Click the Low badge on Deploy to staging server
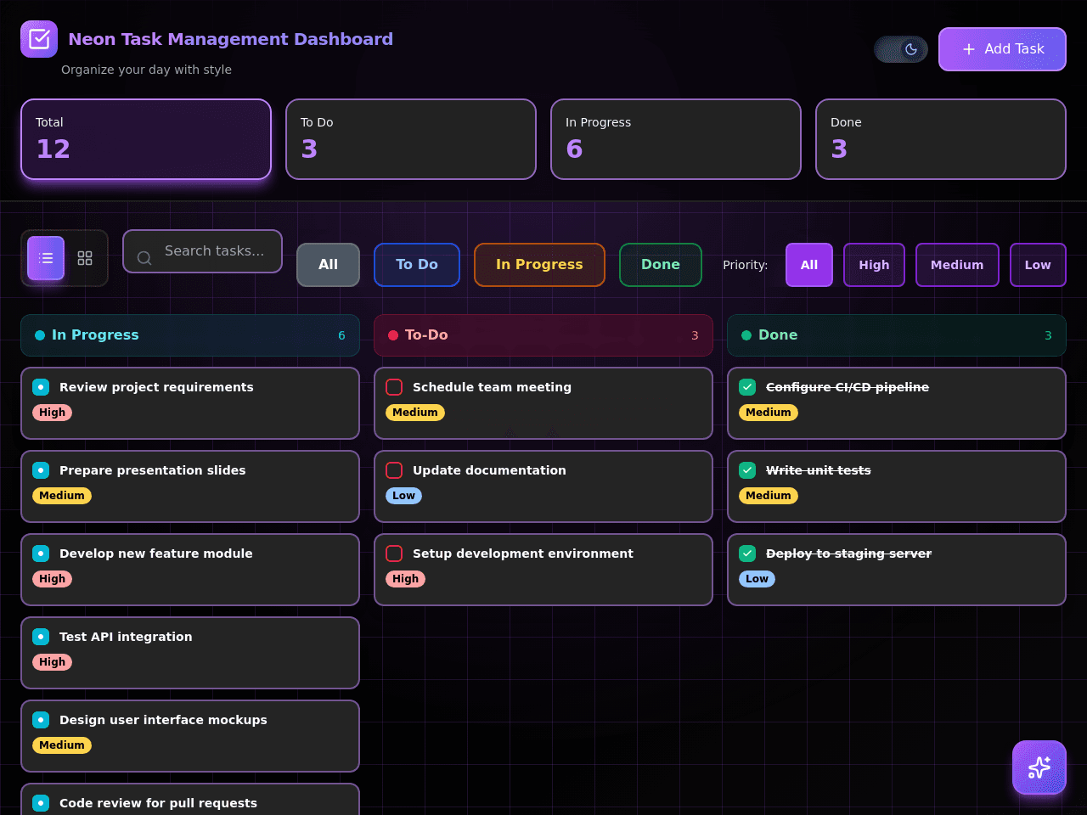 point(757,579)
